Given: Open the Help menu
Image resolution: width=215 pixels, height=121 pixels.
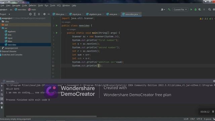Looking at the screenshot, I should pyautogui.click(x=74, y=5).
